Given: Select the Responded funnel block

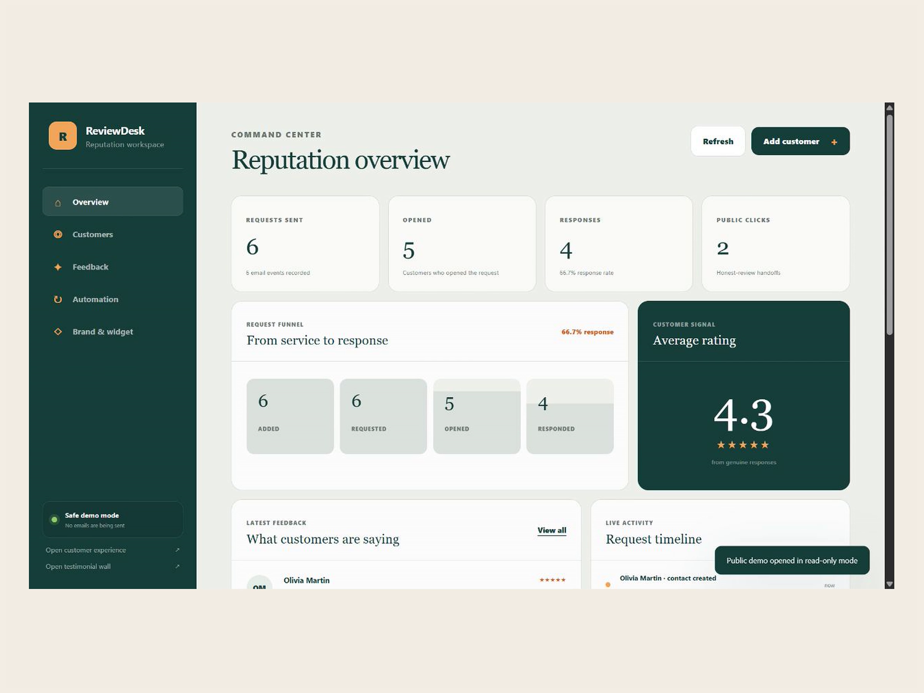Looking at the screenshot, I should click(570, 417).
